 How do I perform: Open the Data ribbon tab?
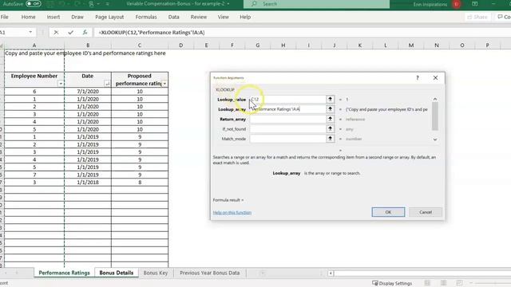coord(174,17)
